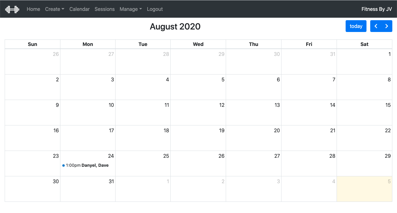Go to previous month with left chevron
Screen dimensions: 397x213
coord(376,26)
